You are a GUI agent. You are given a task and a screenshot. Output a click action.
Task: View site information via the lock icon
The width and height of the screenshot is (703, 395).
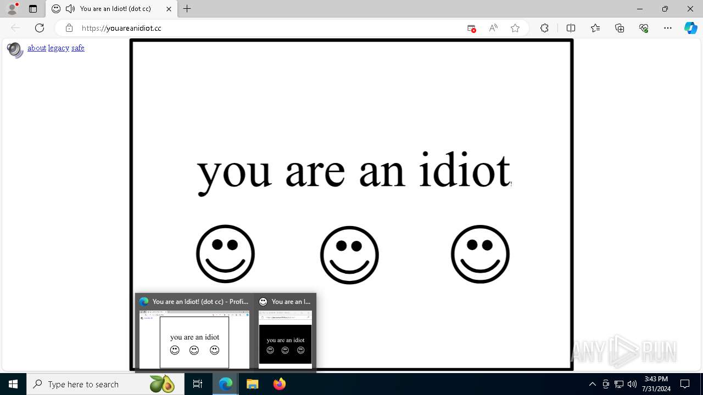[x=69, y=28]
